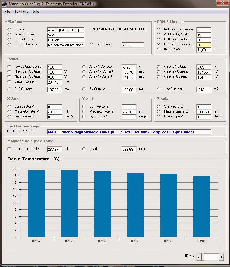Select the heap free radio button
The height and width of the screenshot is (267, 230).
coord(92,44)
